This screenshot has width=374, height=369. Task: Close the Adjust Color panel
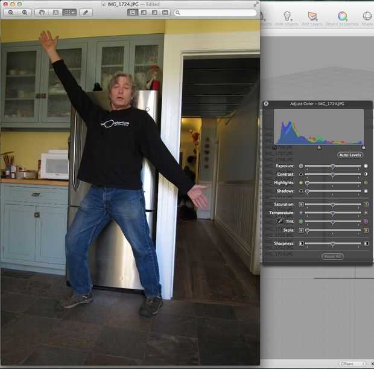(x=266, y=103)
